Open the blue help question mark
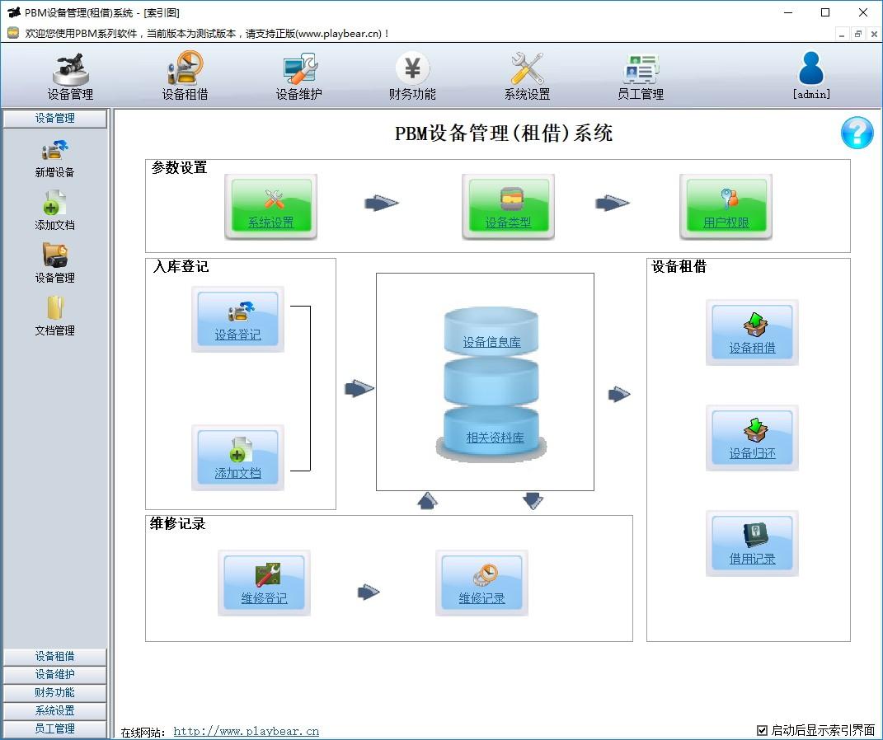 pos(857,133)
